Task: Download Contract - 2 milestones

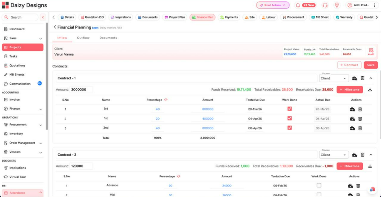Action: 370,166
